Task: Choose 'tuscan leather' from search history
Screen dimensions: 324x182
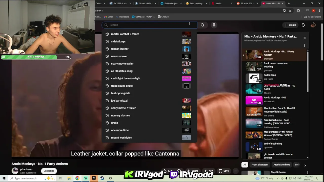Action: pyautogui.click(x=149, y=49)
